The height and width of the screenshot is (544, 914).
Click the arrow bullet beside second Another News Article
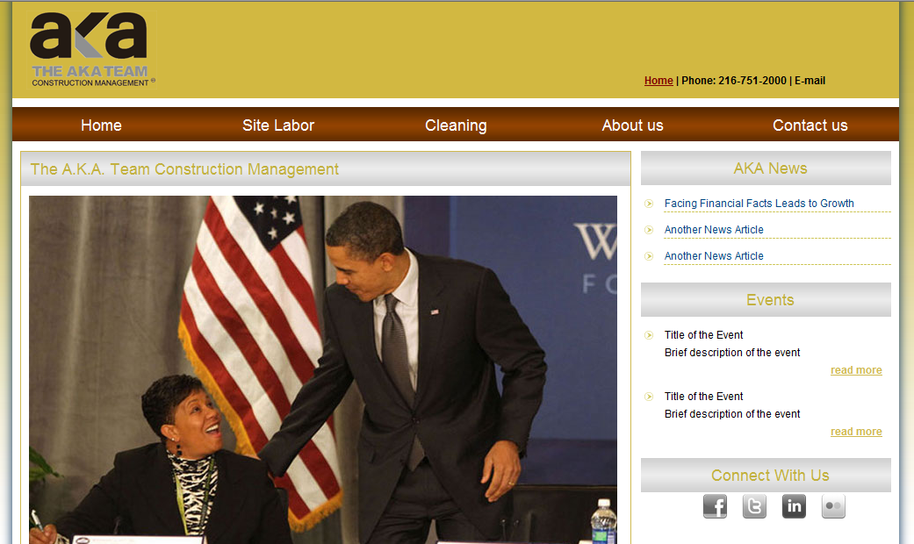point(649,255)
